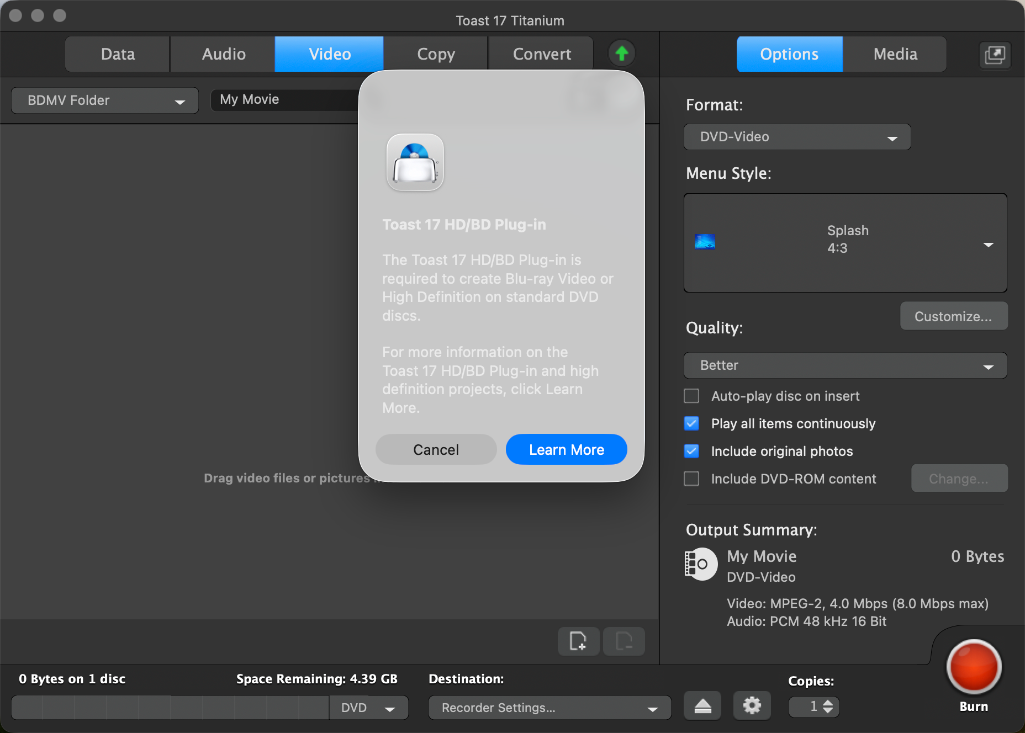This screenshot has width=1025, height=733.
Task: Click the disc space usage bar
Action: (x=170, y=708)
